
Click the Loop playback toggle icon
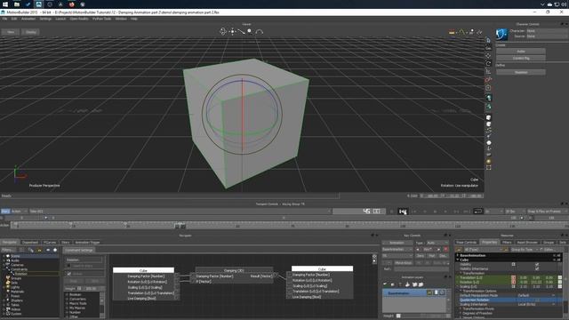(478, 212)
